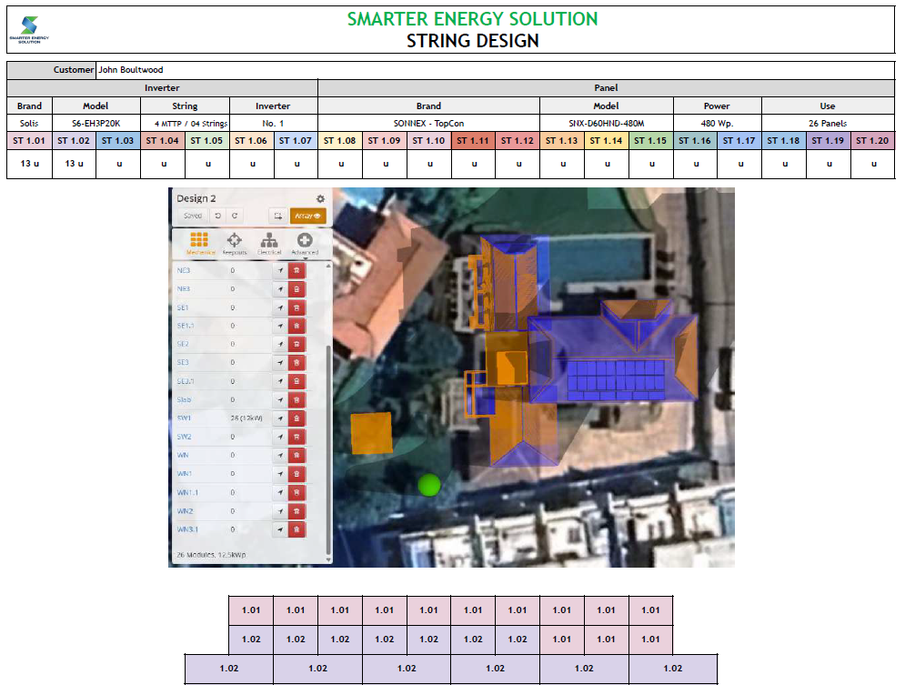Viewport: 905px width, 695px height.
Task: Activate the area selection tool icon
Action: (277, 216)
